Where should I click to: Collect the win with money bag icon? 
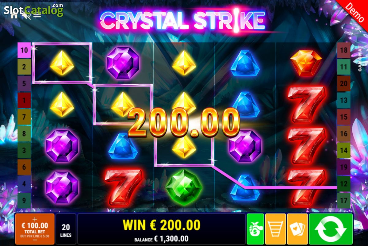(255, 229)
